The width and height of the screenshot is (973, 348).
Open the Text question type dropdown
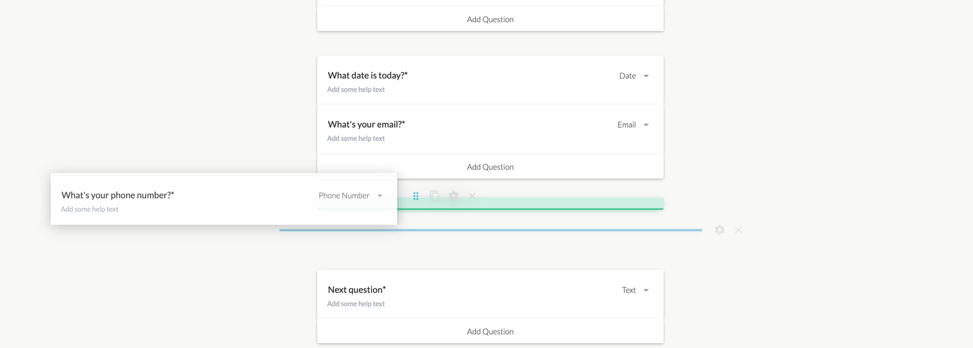[635, 290]
